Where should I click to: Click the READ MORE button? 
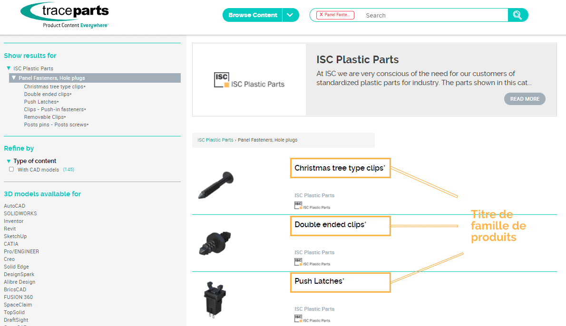(525, 99)
